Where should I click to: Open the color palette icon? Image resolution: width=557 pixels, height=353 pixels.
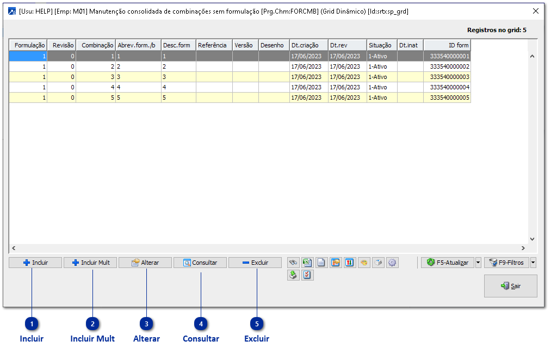click(364, 263)
